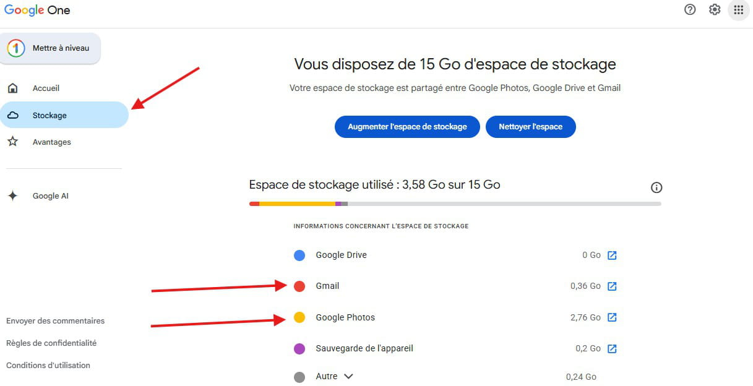Open the Google apps grid icon

(x=738, y=10)
